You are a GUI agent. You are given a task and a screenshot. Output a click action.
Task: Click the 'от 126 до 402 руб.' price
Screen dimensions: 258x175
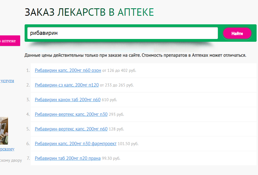119,71
